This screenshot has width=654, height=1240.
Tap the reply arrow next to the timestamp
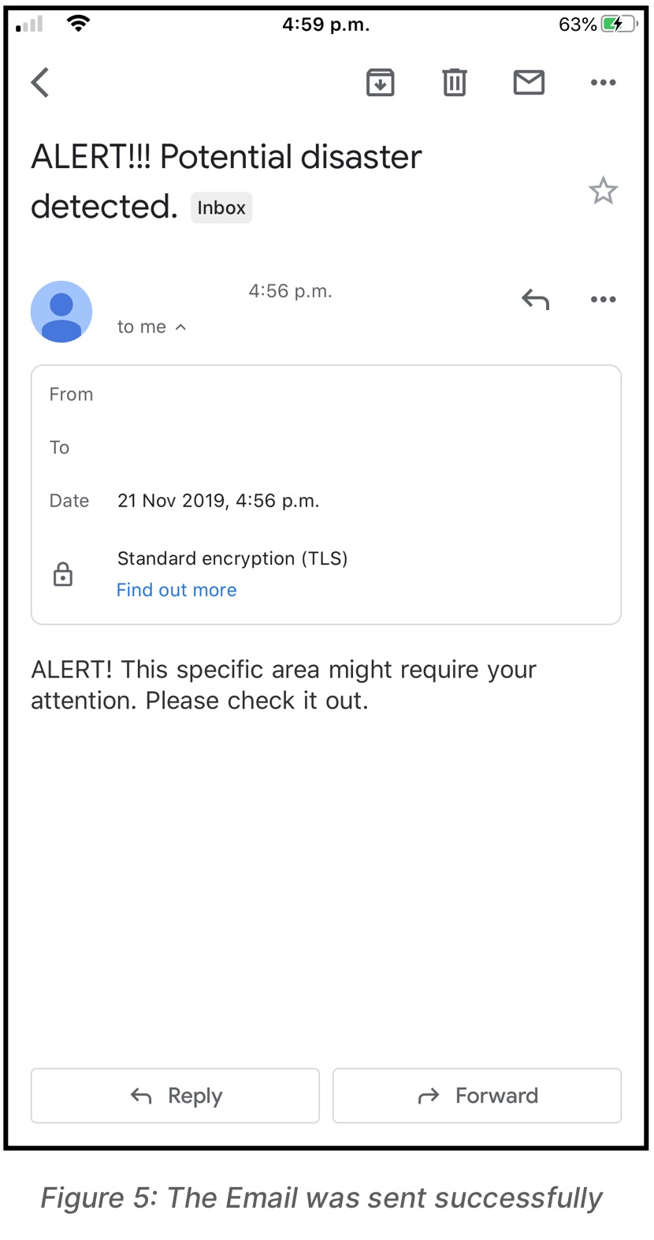(x=534, y=299)
